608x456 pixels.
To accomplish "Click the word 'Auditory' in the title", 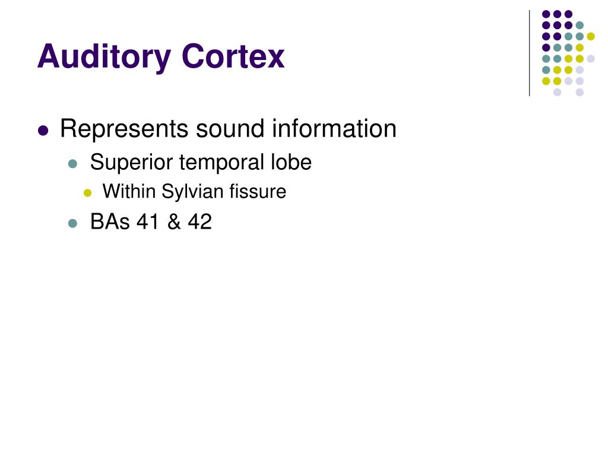I will pyautogui.click(x=104, y=58).
